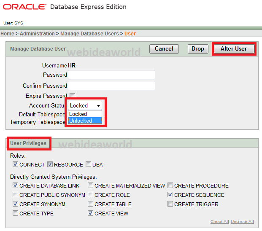
Task: Click the Check All link
Action: [x=219, y=221]
